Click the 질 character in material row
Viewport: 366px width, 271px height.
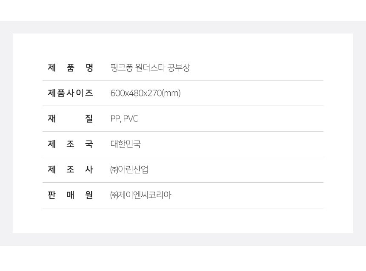point(89,119)
